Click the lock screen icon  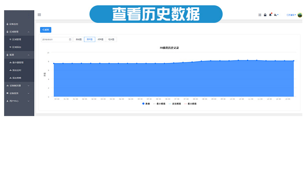coord(265,15)
